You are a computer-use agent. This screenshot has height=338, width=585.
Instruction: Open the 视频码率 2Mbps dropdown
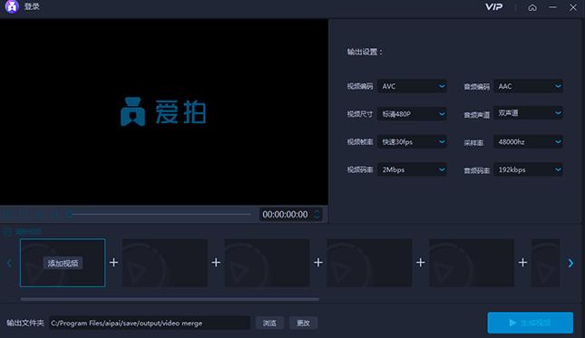click(413, 170)
